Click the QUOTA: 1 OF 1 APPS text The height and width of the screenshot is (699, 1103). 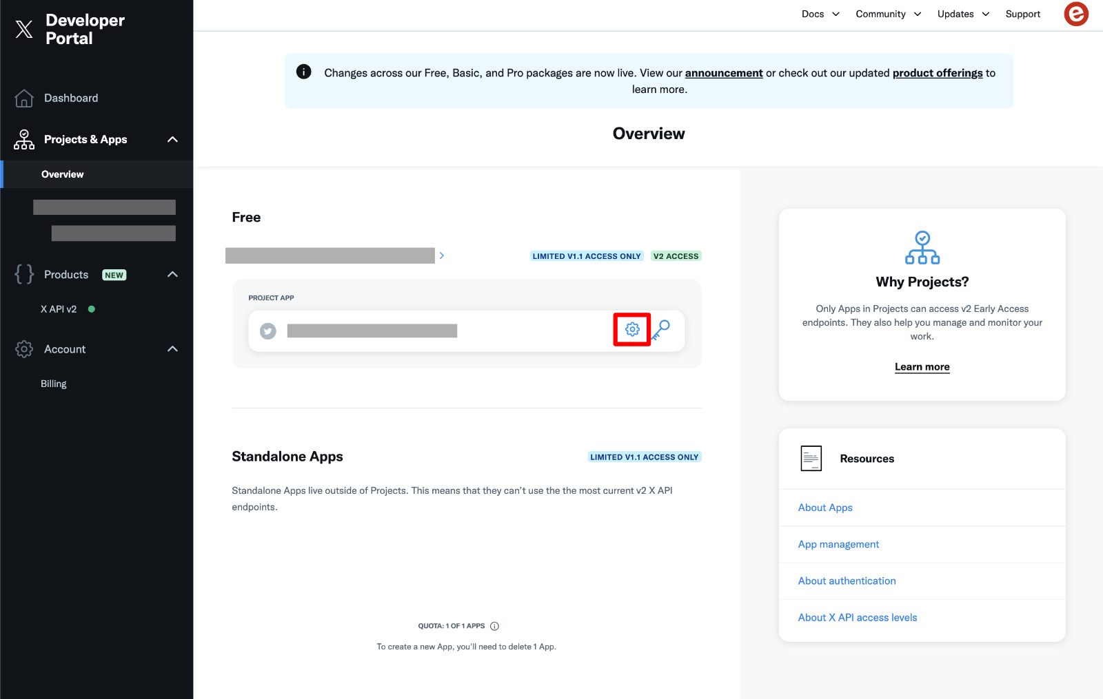pyautogui.click(x=452, y=626)
